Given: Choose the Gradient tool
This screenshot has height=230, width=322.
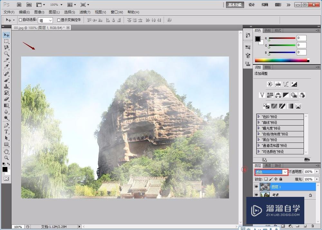Looking at the screenshot, I should point(6,105).
